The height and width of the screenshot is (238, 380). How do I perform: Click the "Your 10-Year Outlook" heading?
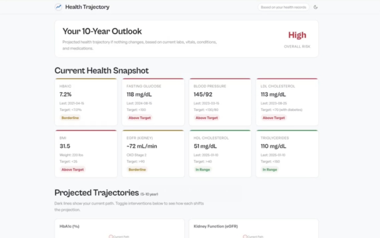[x=102, y=31]
